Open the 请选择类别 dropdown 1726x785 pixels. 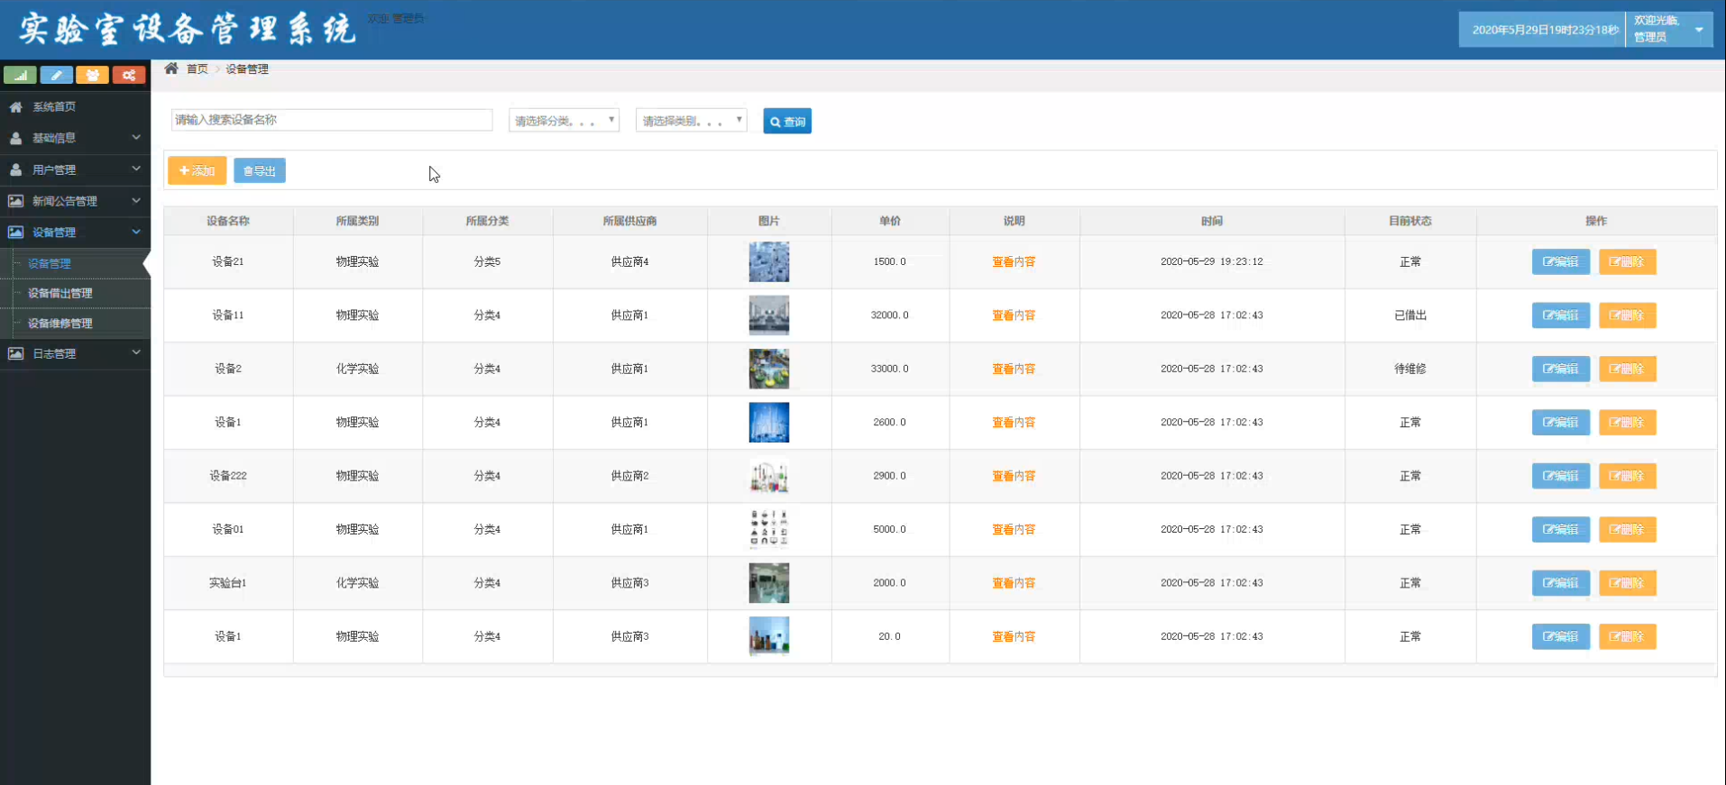[691, 121]
